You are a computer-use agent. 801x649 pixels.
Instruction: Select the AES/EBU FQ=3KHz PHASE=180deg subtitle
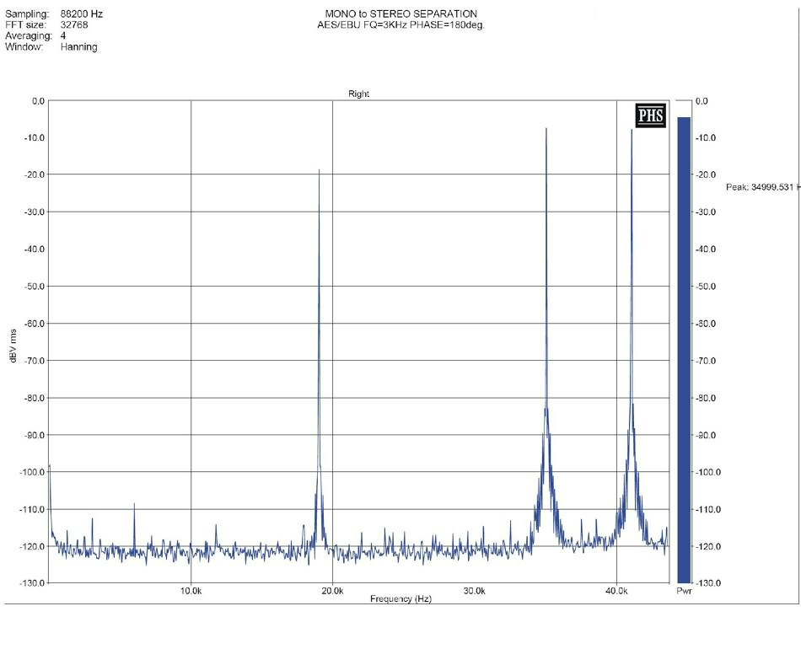pos(400,25)
